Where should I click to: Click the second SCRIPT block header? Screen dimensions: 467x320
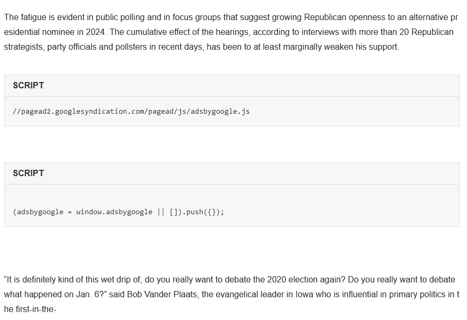tap(232, 173)
